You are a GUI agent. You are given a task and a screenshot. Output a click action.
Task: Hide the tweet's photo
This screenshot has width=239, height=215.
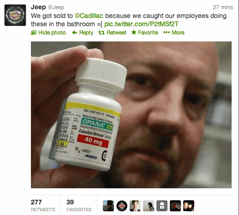48,33
